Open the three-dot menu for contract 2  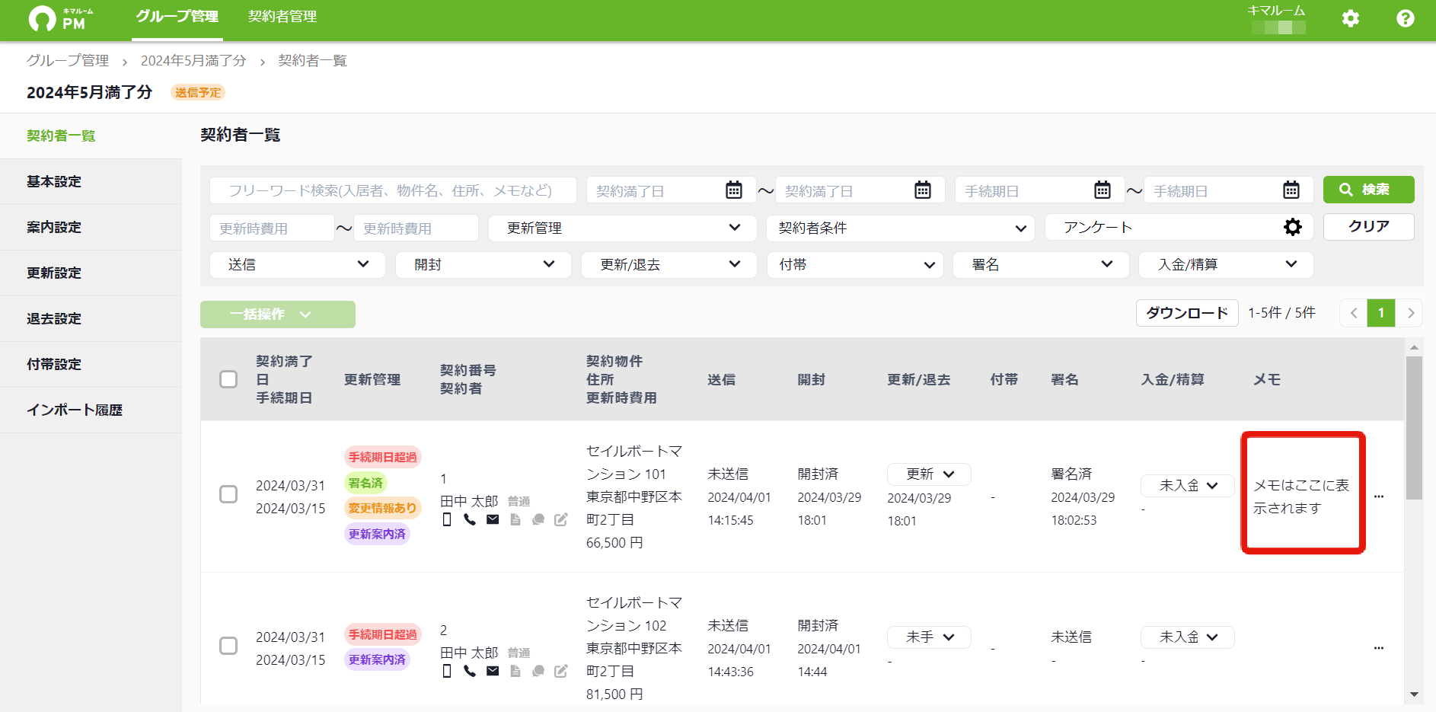tap(1379, 648)
